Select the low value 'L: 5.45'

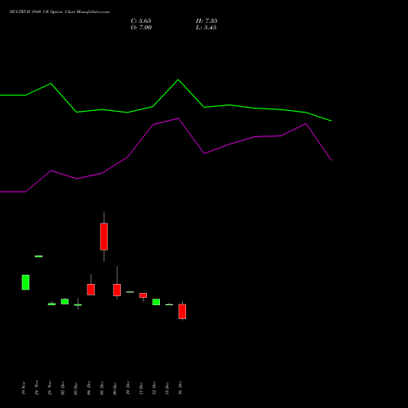[x=206, y=28]
